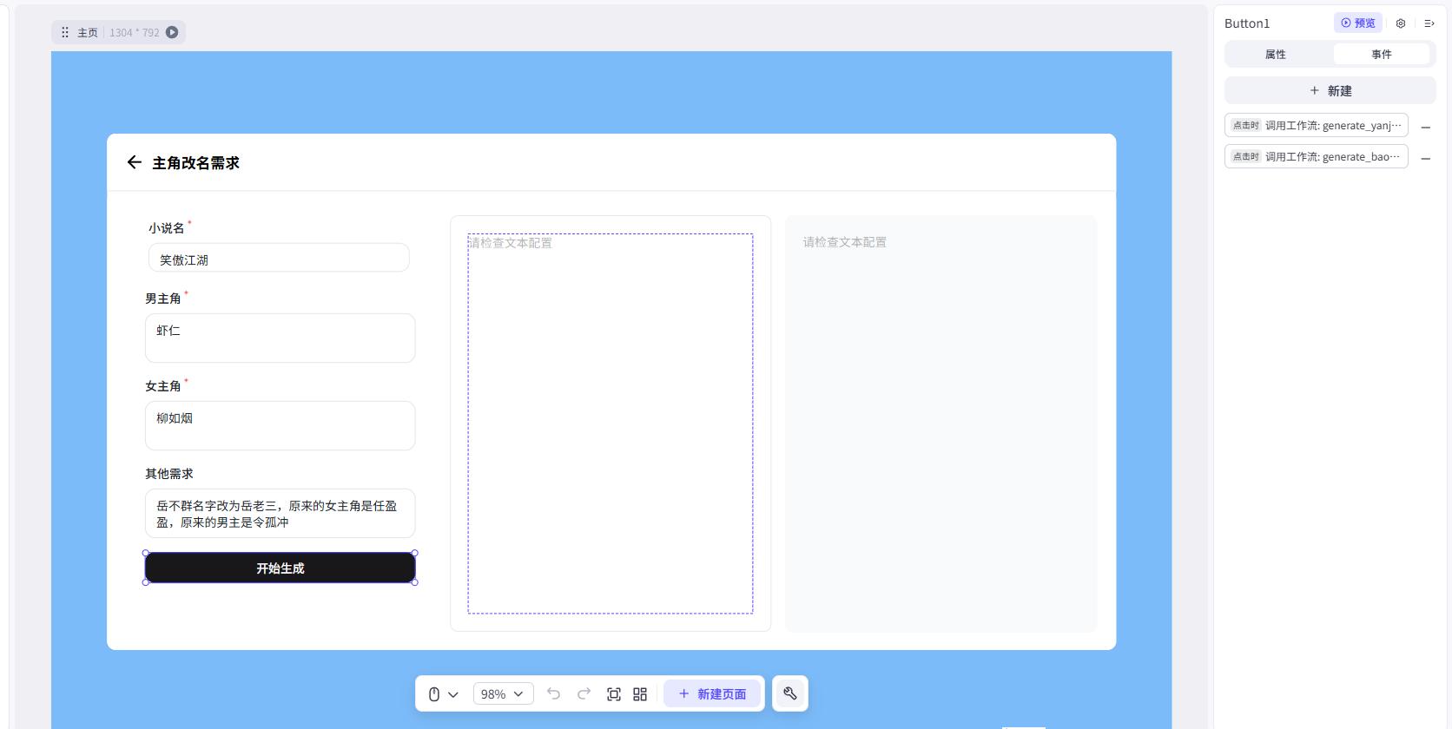The width and height of the screenshot is (1452, 729).
Task: Remove the generate_yanj workflow event
Action: 1425,127
